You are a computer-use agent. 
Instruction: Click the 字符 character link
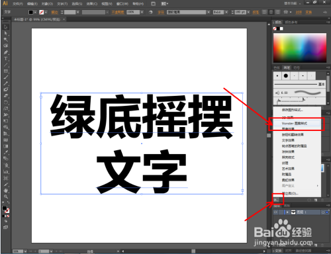[161, 13]
